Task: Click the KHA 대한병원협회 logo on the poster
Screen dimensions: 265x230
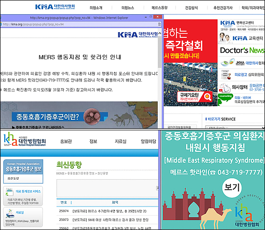Action: [x=248, y=215]
